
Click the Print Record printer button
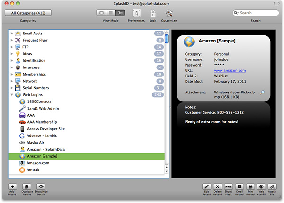250,186
